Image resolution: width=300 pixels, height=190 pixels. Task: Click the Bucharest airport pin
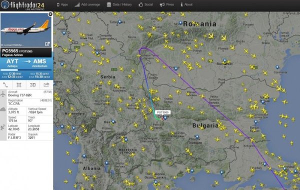[x=225, y=60]
